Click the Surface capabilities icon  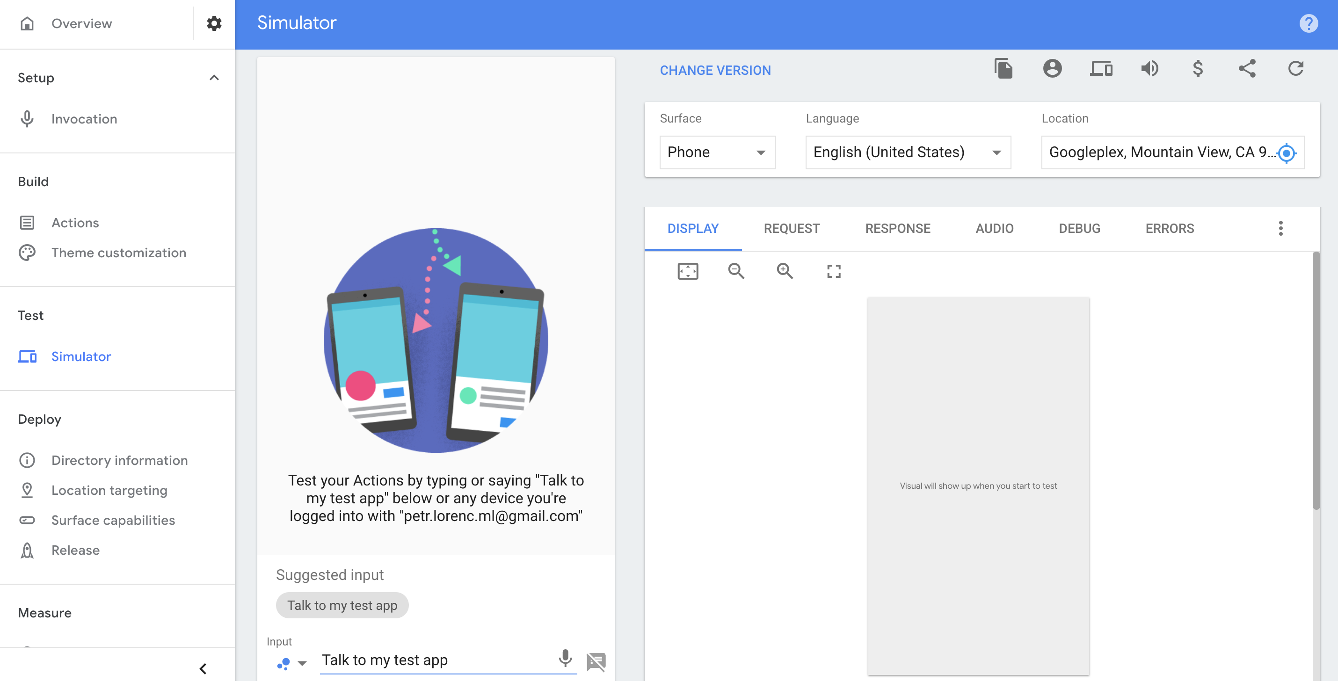click(x=27, y=521)
